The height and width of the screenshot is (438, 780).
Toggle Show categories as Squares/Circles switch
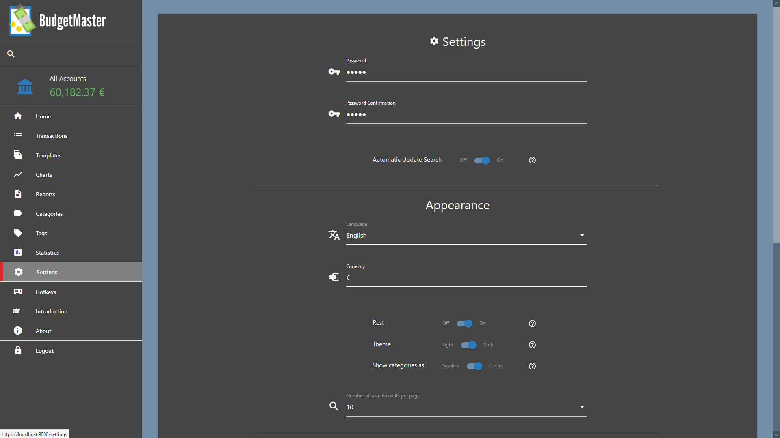474,366
